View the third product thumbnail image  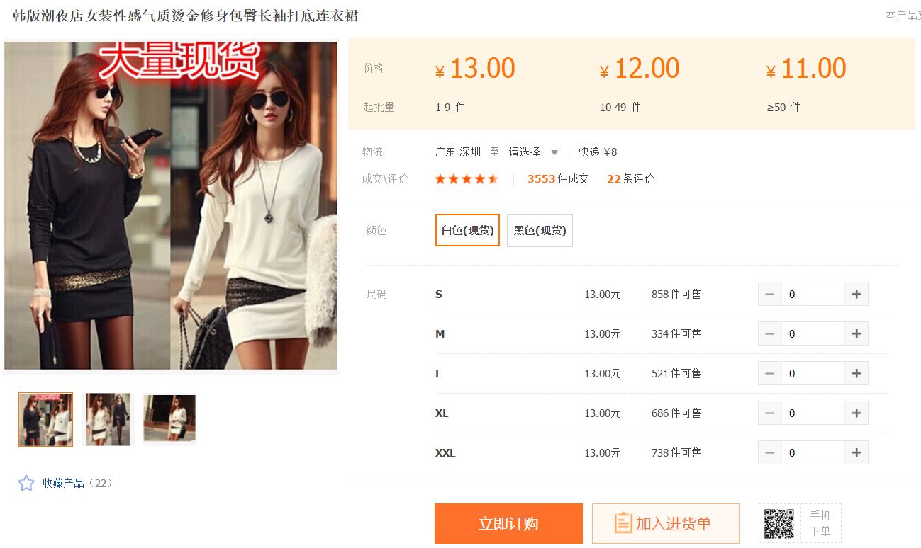coord(169,419)
